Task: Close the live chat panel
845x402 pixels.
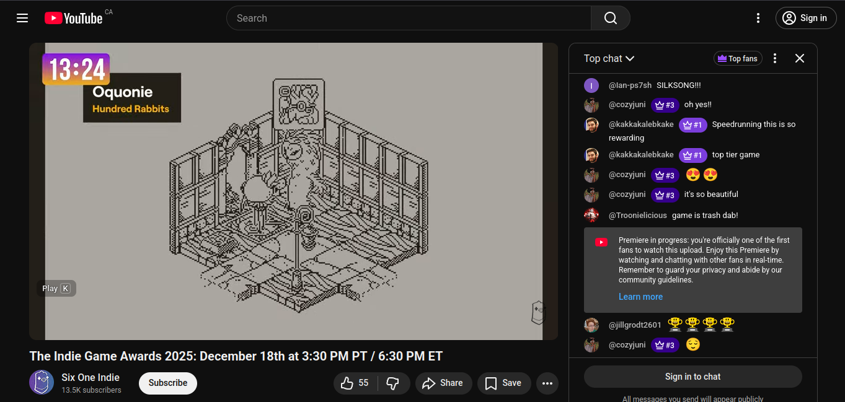Action: pos(800,58)
